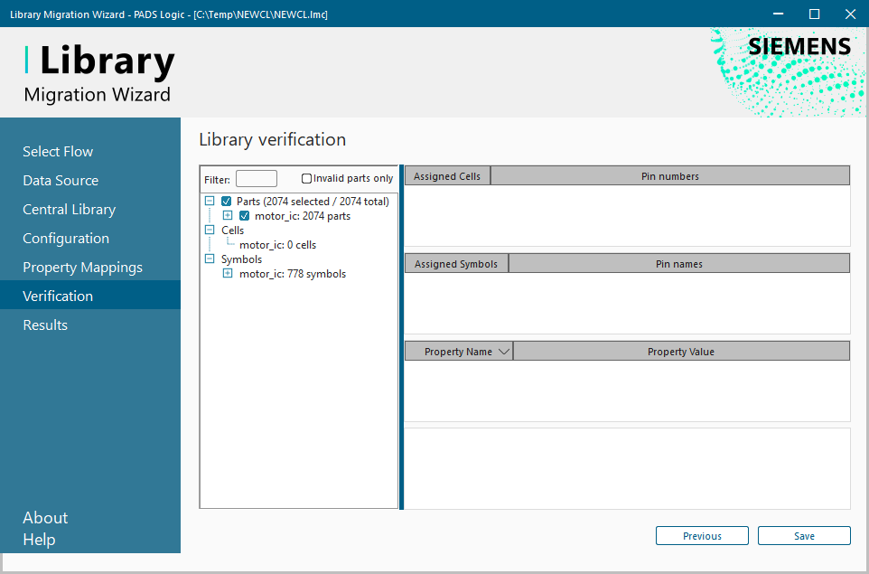869x574 pixels.
Task: Open the Configuration step
Action: coord(66,238)
